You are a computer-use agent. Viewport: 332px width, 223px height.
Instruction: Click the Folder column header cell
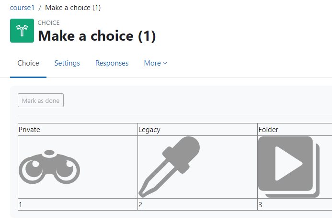coord(295,130)
